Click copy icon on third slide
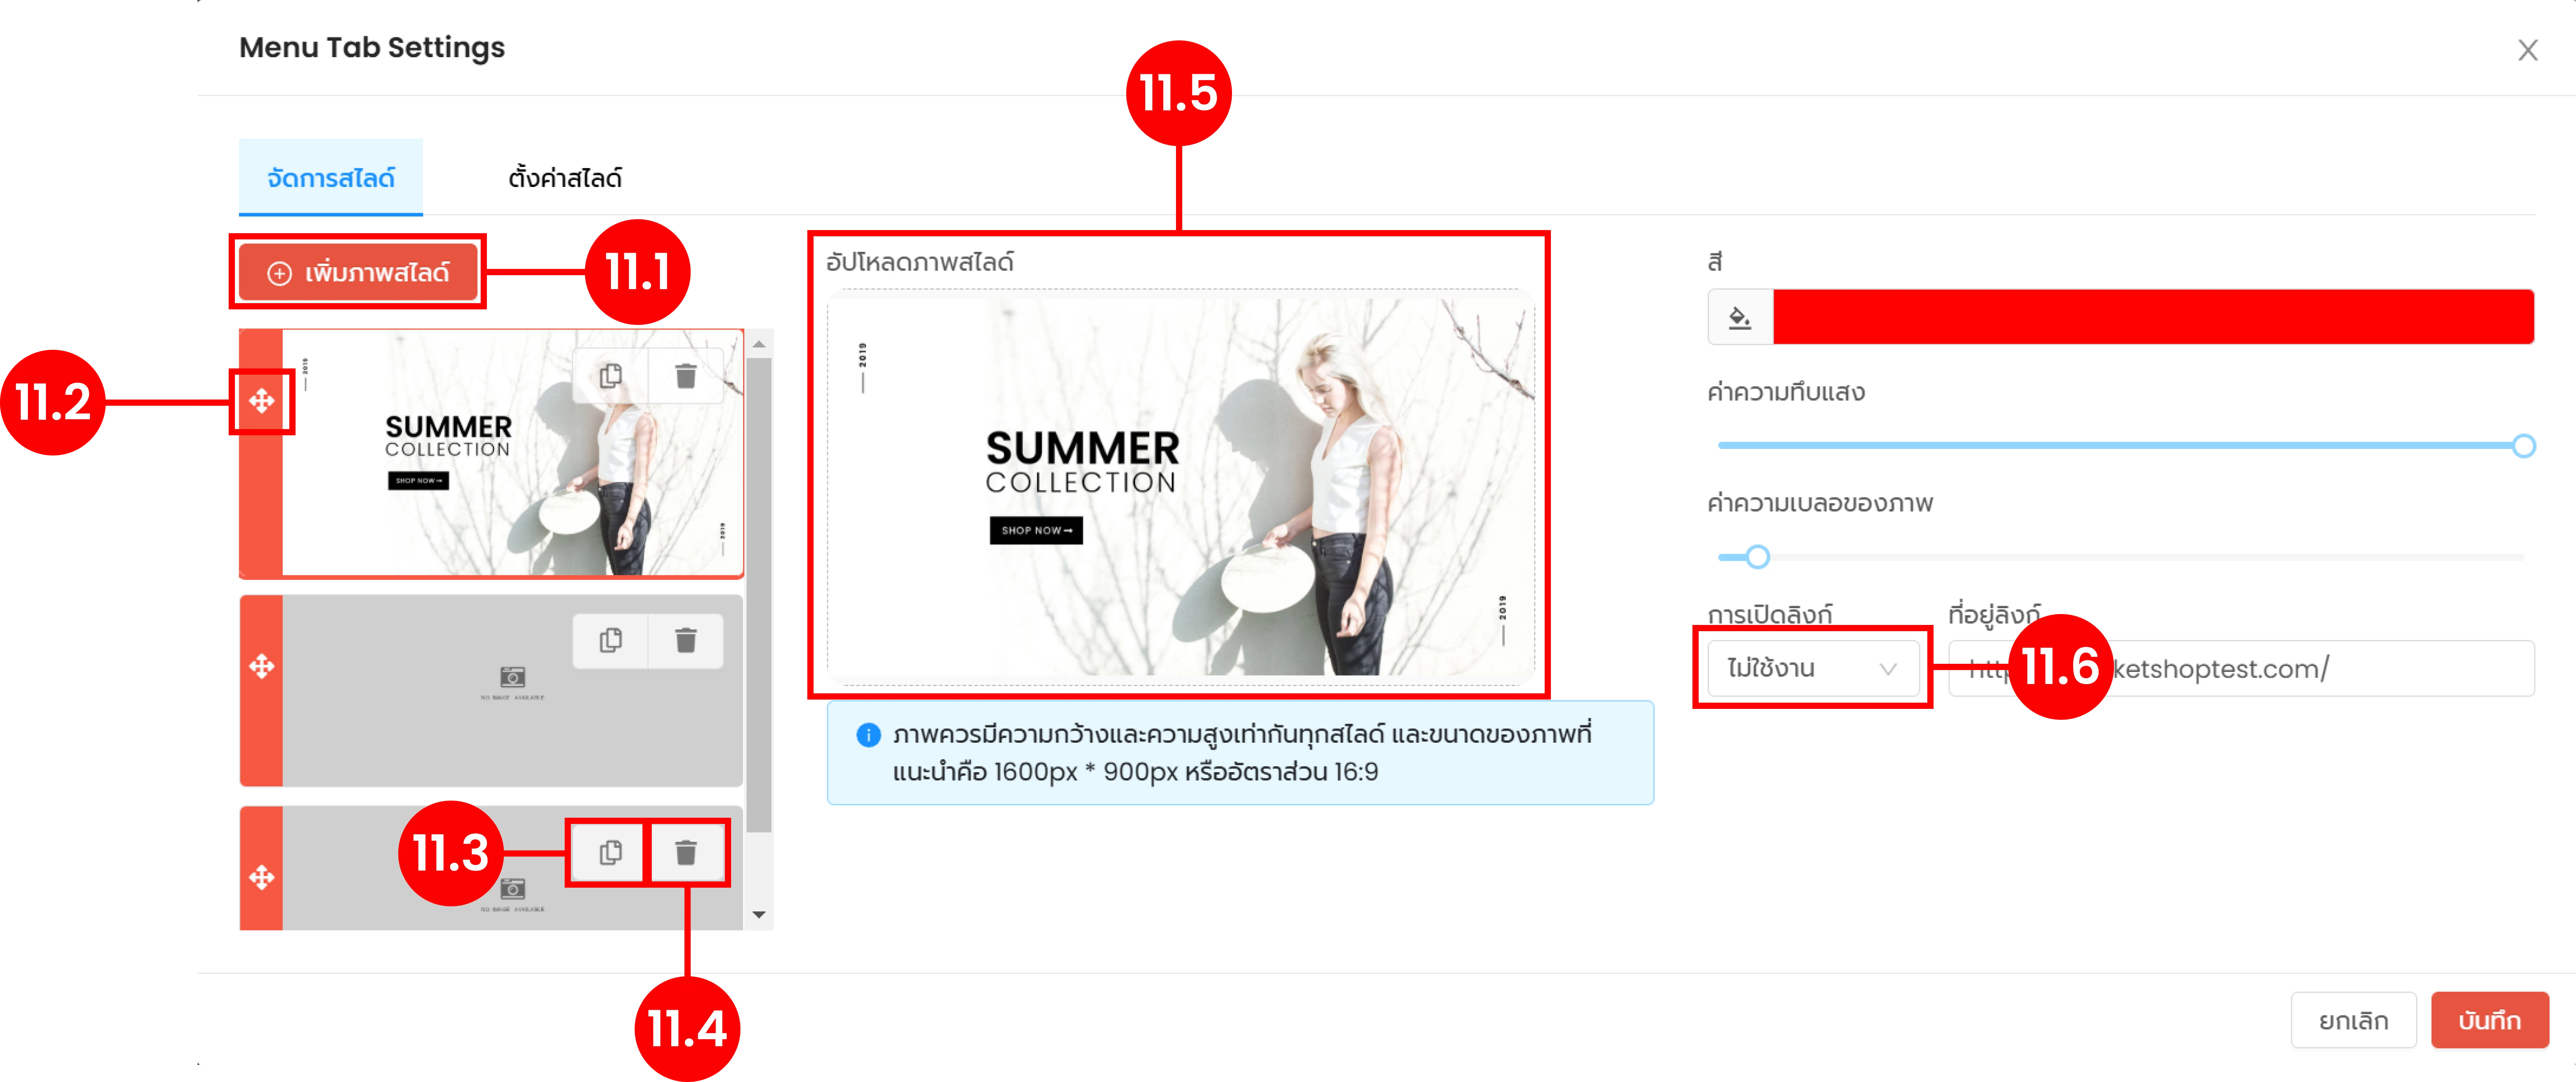Image resolution: width=2576 pixels, height=1082 pixels. point(610,852)
